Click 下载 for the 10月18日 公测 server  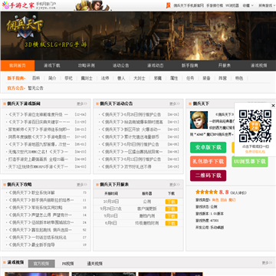[171, 202]
